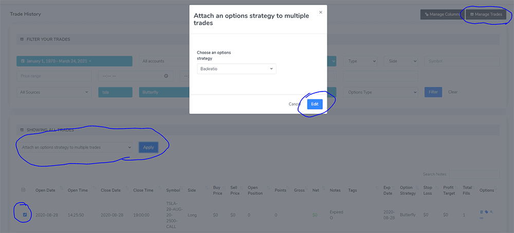Viewport: 514px width, 233px height.
Task: Open Manage Trades
Action: 486,14
